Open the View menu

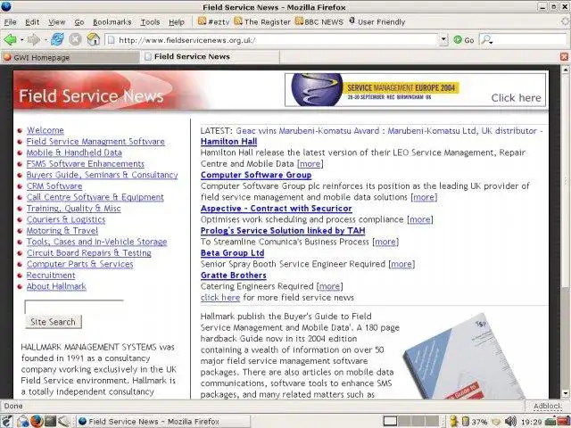(x=57, y=22)
